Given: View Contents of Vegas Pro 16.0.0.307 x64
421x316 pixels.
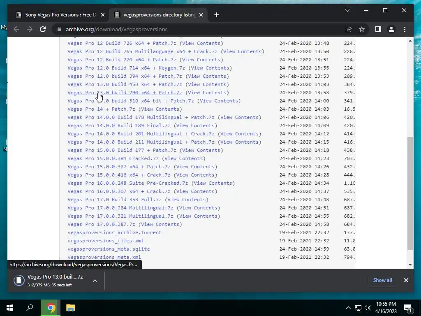Looking at the screenshot, I should tap(195, 192).
